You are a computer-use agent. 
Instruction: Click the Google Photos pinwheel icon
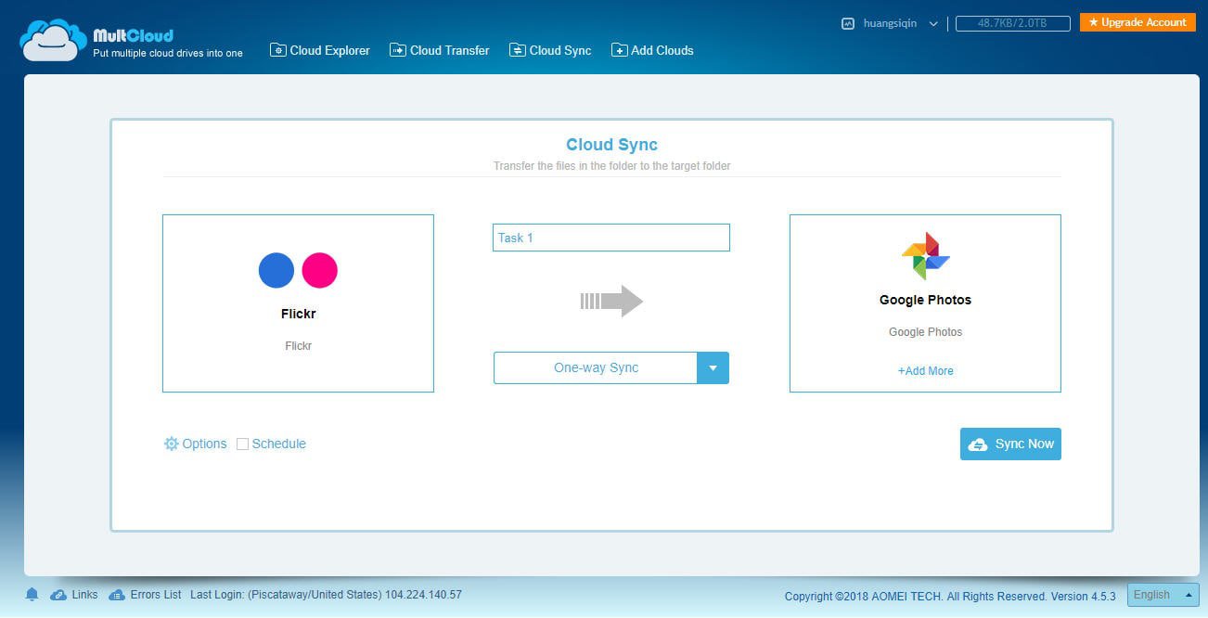[925, 256]
